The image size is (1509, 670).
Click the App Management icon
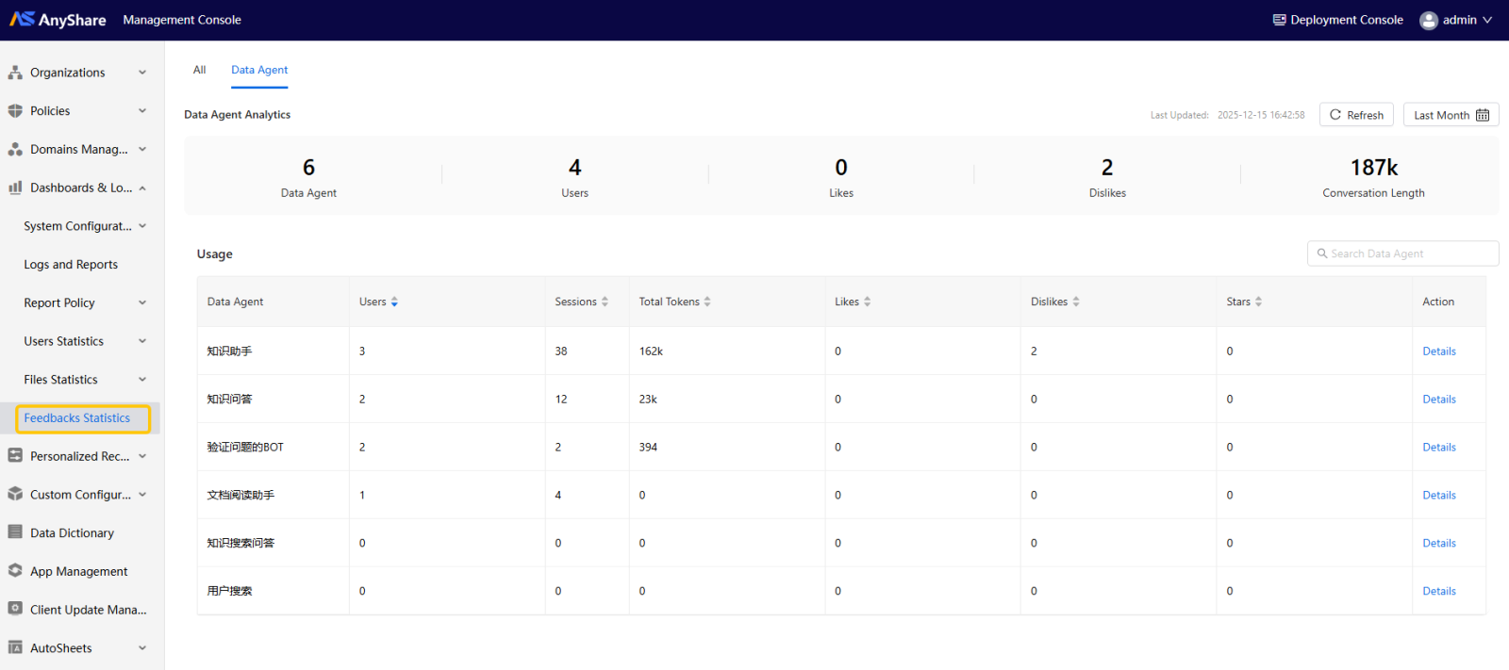pos(15,571)
